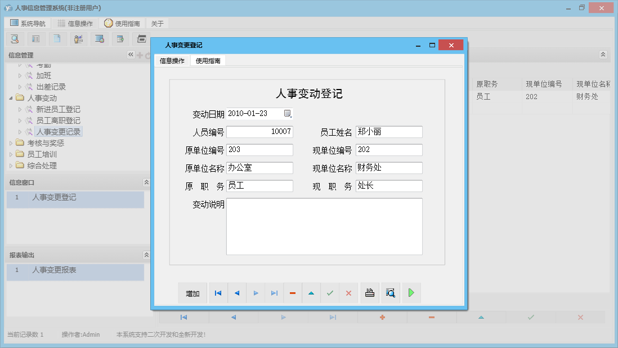Click the new document icon on the toolbar

pyautogui.click(x=58, y=38)
